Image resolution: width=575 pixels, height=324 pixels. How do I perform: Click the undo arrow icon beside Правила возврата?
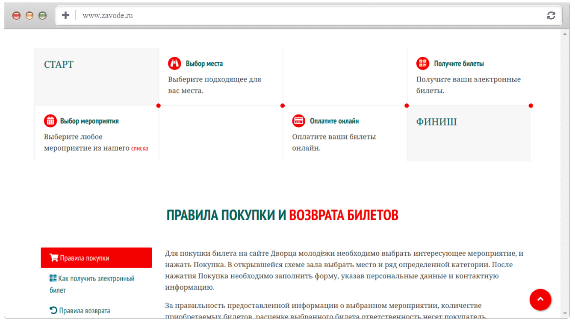(x=53, y=310)
